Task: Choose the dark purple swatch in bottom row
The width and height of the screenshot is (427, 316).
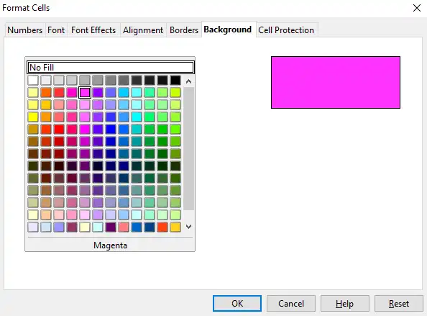Action: [x=111, y=227]
